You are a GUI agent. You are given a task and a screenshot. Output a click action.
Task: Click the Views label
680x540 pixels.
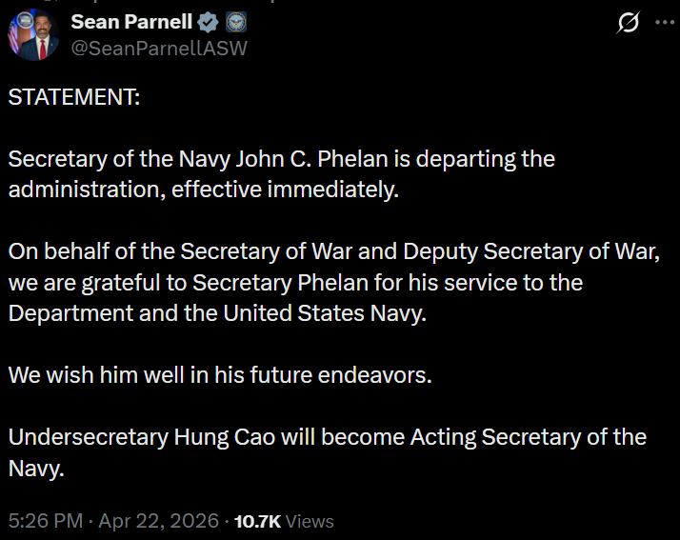310,521
